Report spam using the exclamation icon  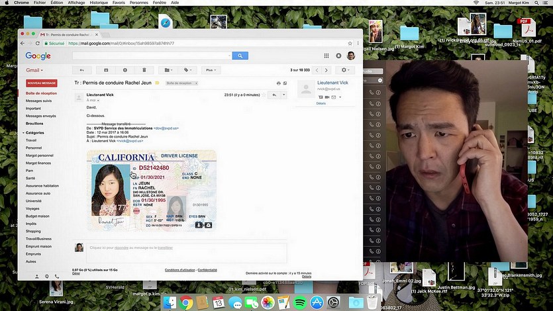coord(125,69)
